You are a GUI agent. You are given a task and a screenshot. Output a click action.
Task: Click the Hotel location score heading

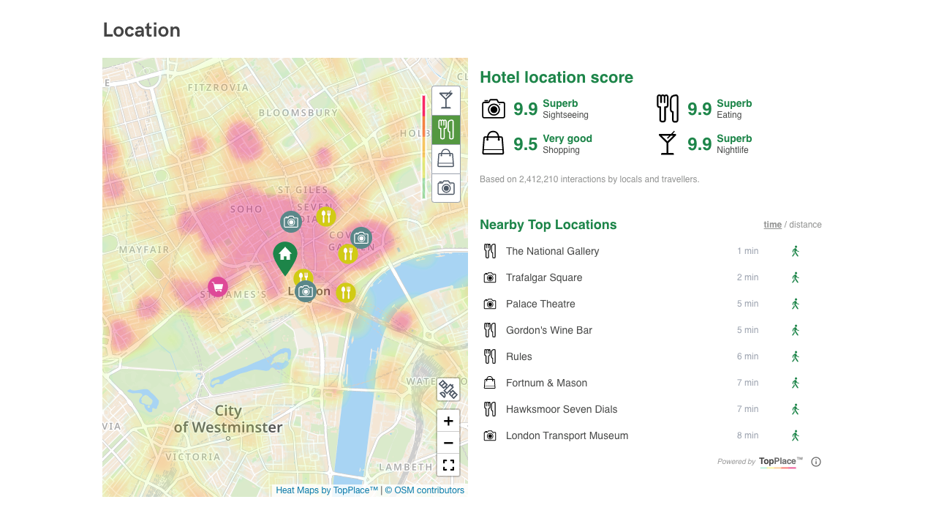click(x=556, y=78)
